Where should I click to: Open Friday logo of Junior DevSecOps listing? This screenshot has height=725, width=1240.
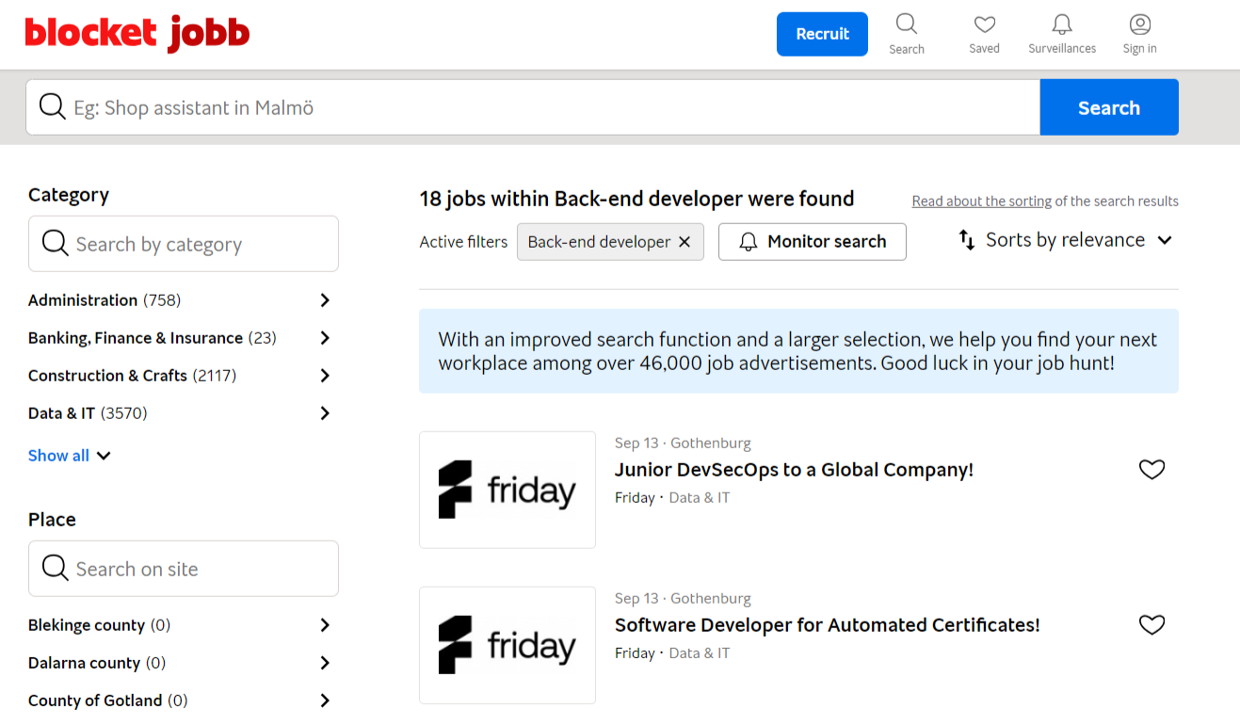pos(507,490)
